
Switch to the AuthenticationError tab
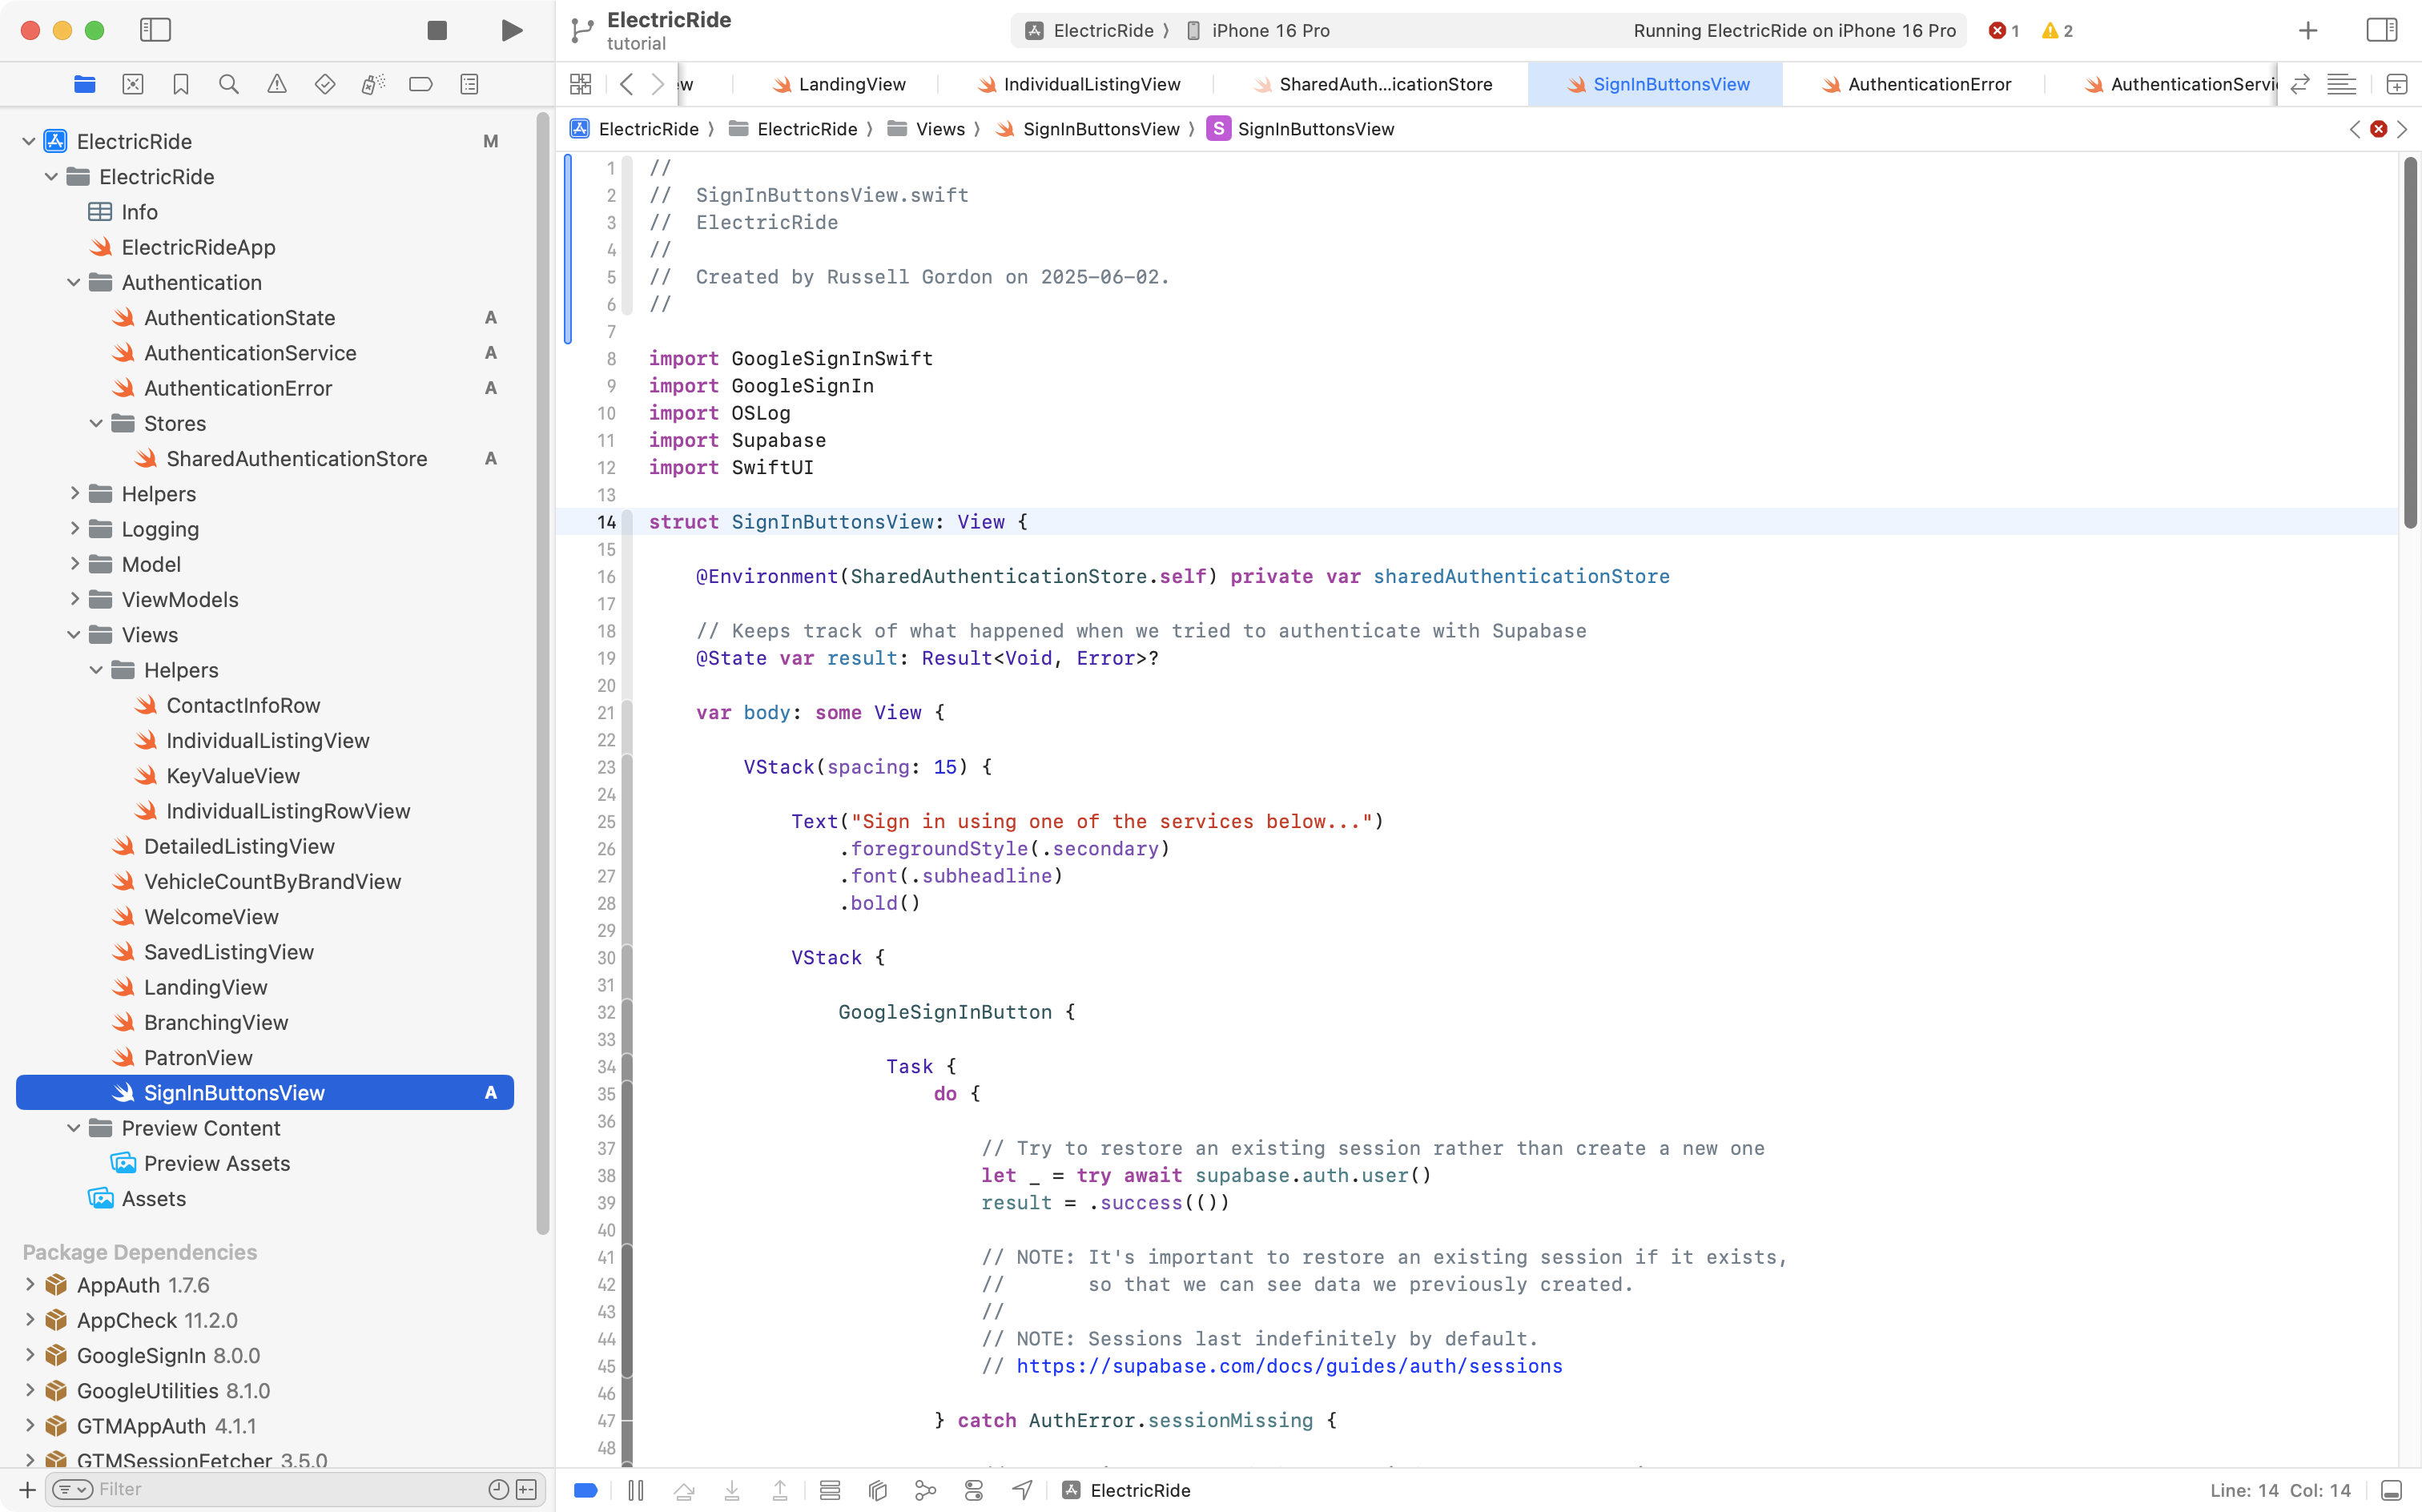[1928, 84]
